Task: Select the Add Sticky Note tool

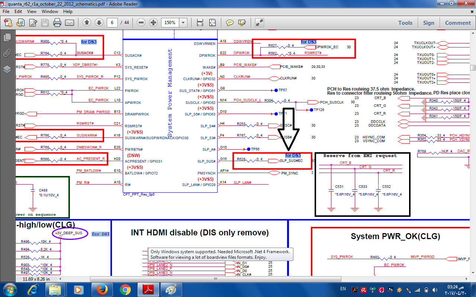Action: 230,23
